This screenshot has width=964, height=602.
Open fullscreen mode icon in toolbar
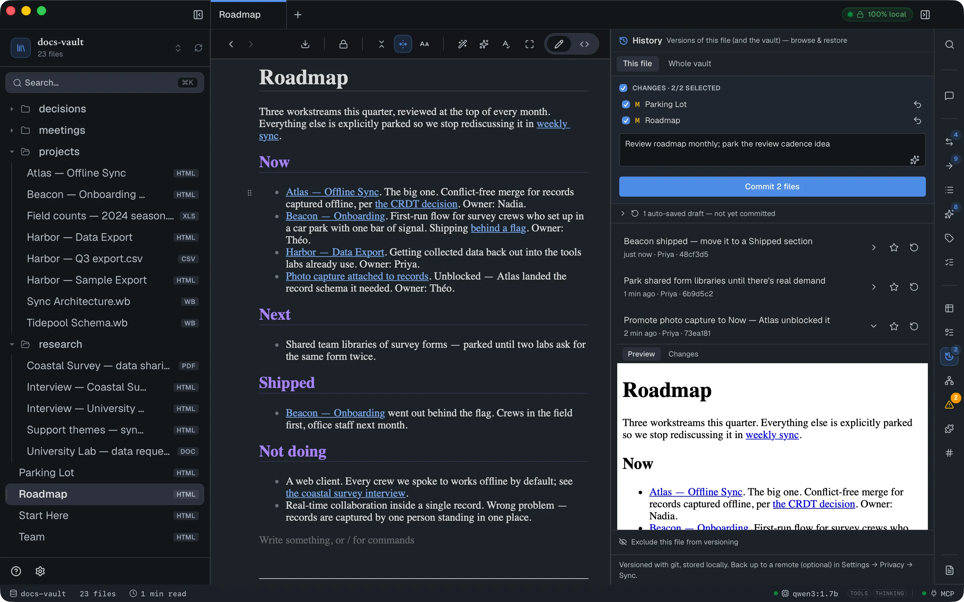point(530,44)
